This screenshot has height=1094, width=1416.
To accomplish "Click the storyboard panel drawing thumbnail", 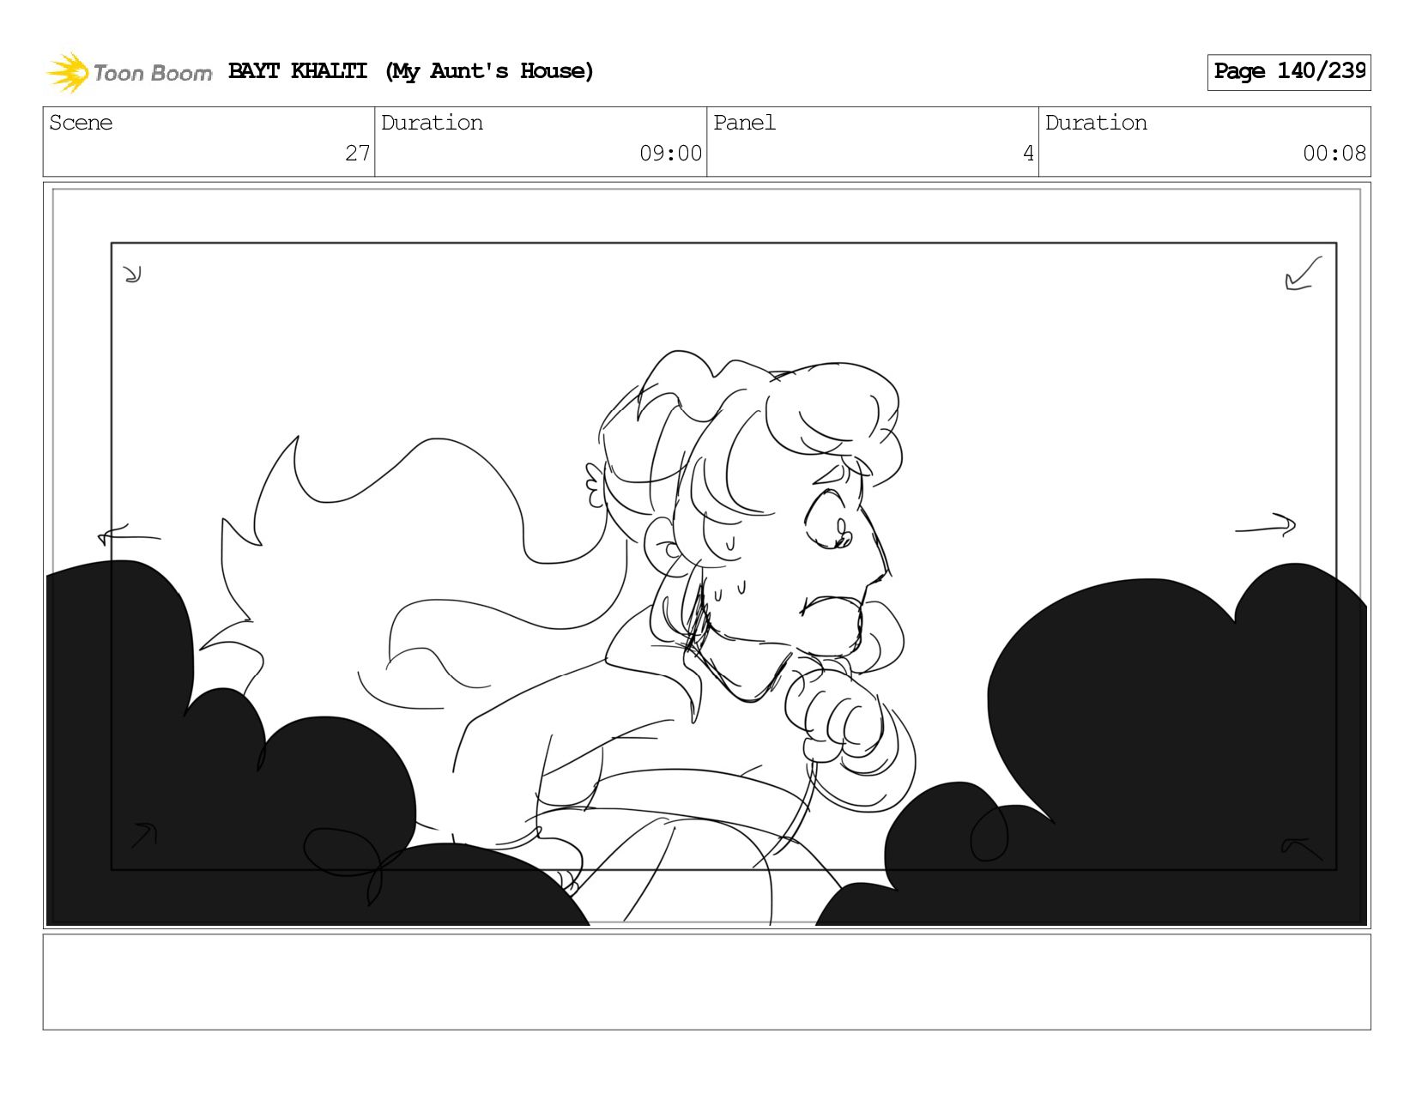I will click(x=707, y=555).
